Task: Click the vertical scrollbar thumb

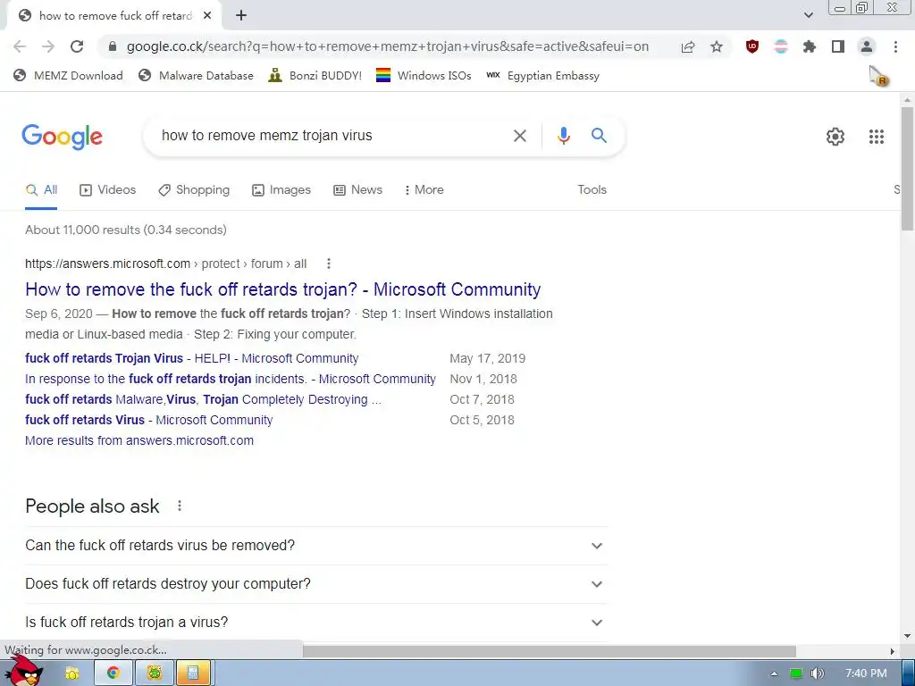Action: (x=907, y=169)
